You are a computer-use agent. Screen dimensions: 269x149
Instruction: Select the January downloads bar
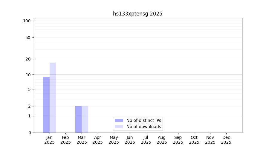point(53,97)
